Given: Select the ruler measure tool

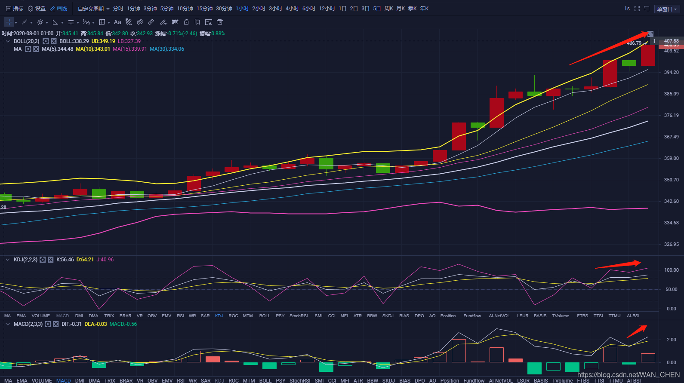Looking at the screenshot, I should click(x=151, y=22).
